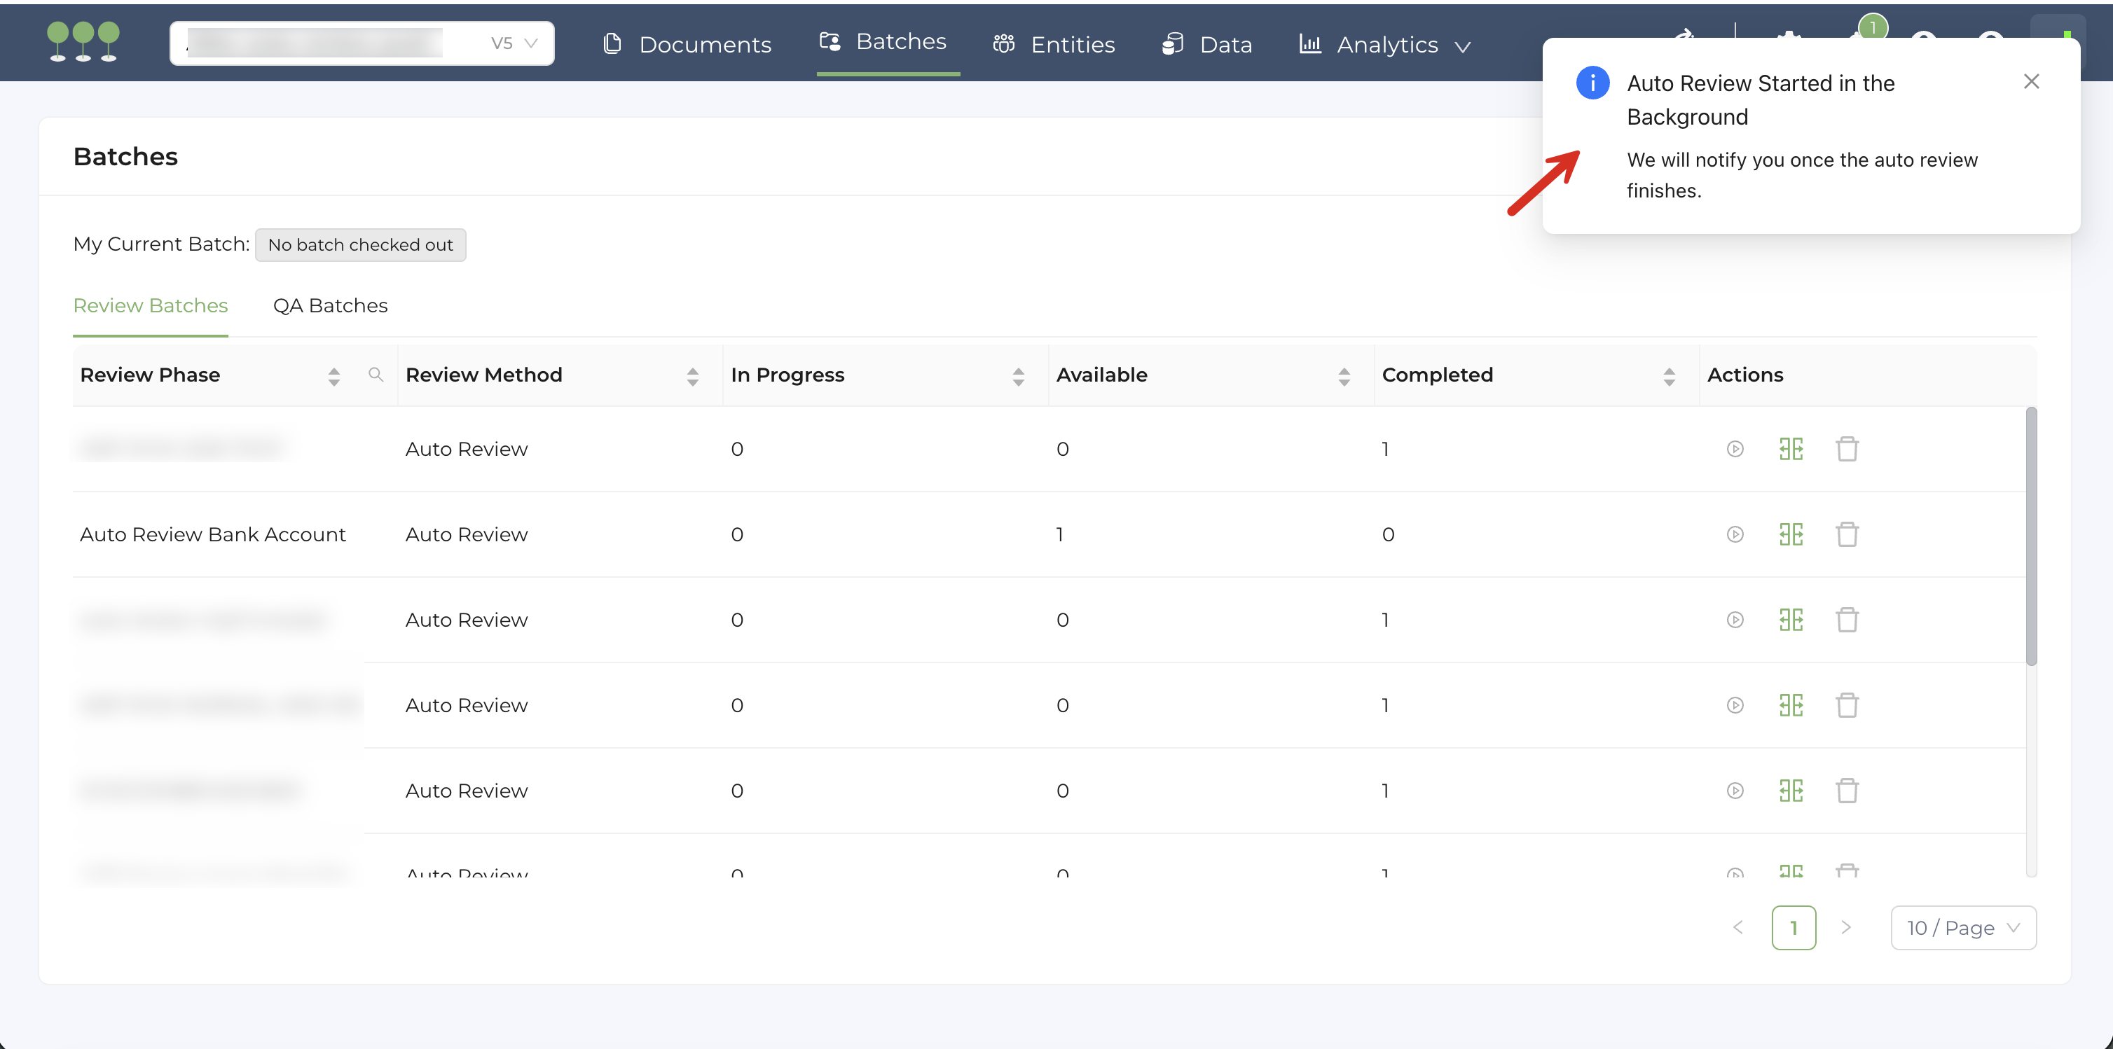Click the blue info icon in notification
Viewport: 2113px width, 1049px height.
1592,83
